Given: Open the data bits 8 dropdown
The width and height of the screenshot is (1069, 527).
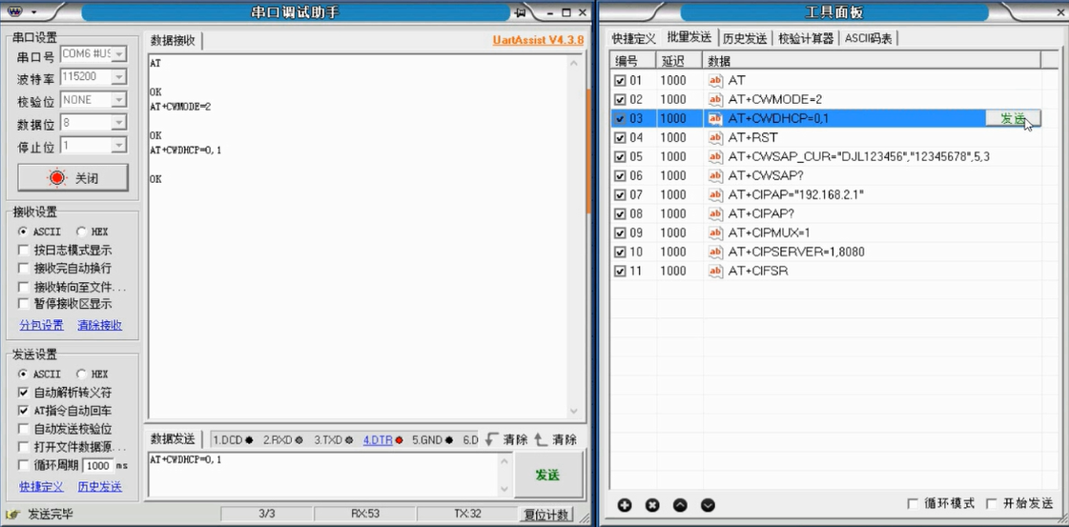Looking at the screenshot, I should point(118,123).
